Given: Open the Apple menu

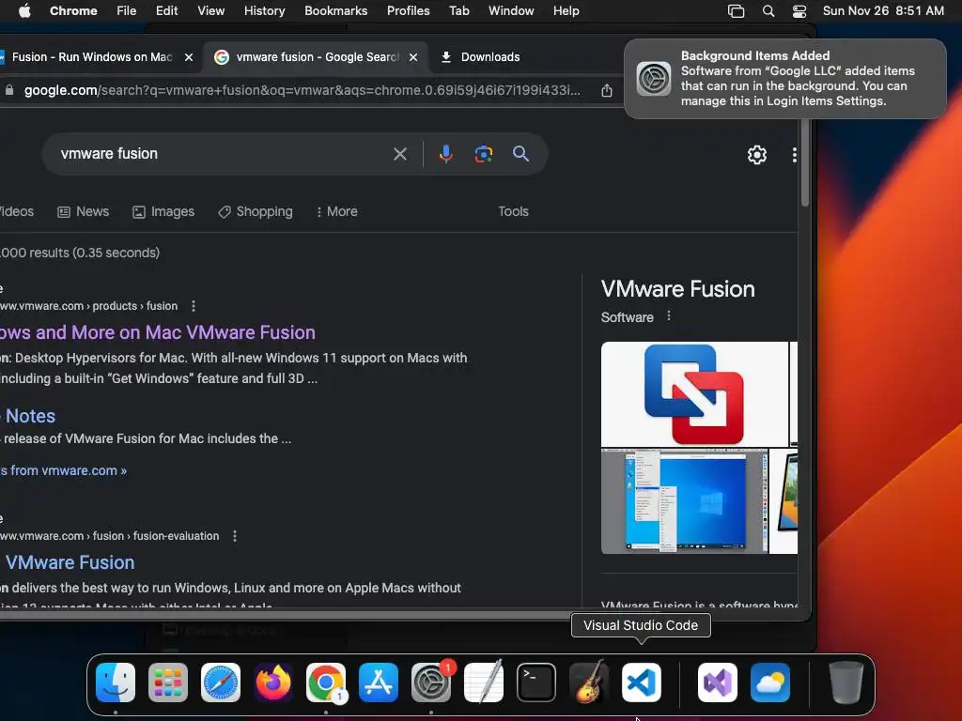Looking at the screenshot, I should (x=24, y=11).
